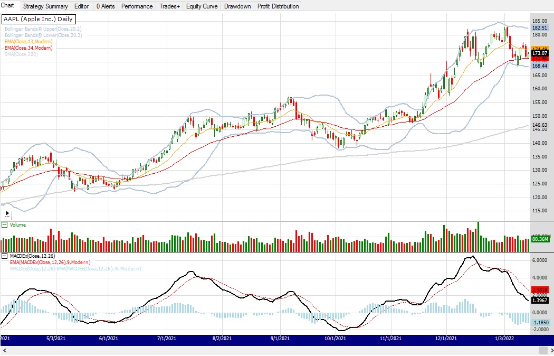Click the green 80.36M volume value tag
554x356 pixels.
[x=541, y=239]
